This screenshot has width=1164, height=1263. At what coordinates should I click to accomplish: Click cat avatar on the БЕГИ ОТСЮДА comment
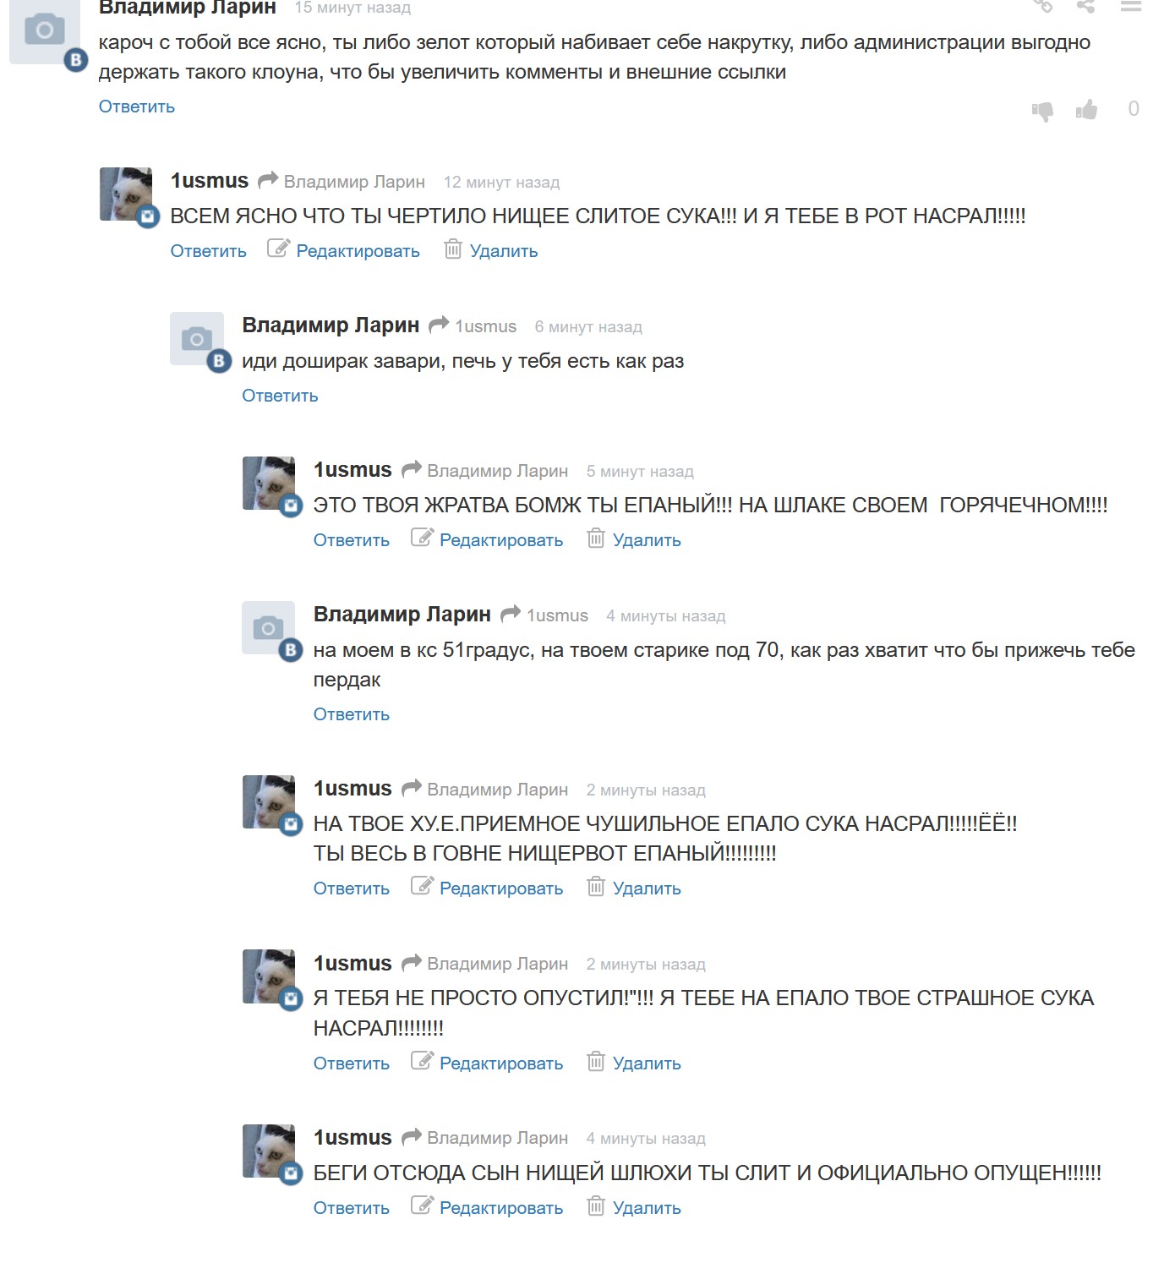[269, 1151]
